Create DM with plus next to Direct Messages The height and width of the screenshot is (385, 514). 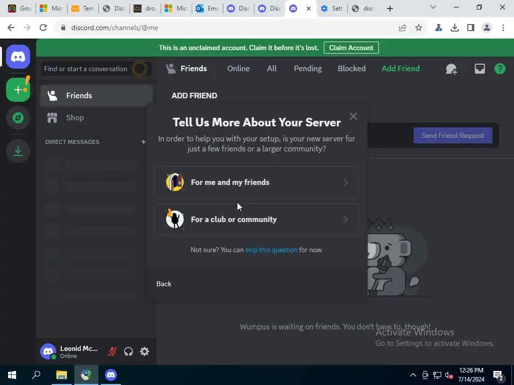[143, 142]
